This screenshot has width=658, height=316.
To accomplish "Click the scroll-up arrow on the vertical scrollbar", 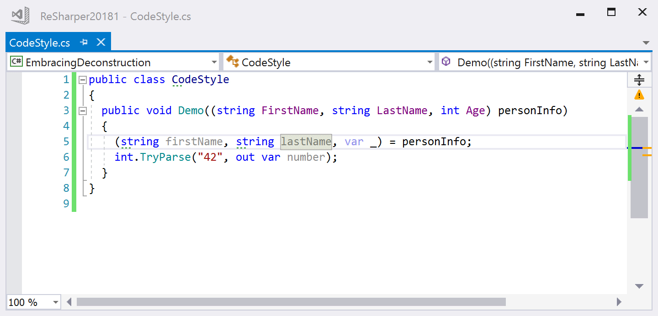I will (x=639, y=109).
